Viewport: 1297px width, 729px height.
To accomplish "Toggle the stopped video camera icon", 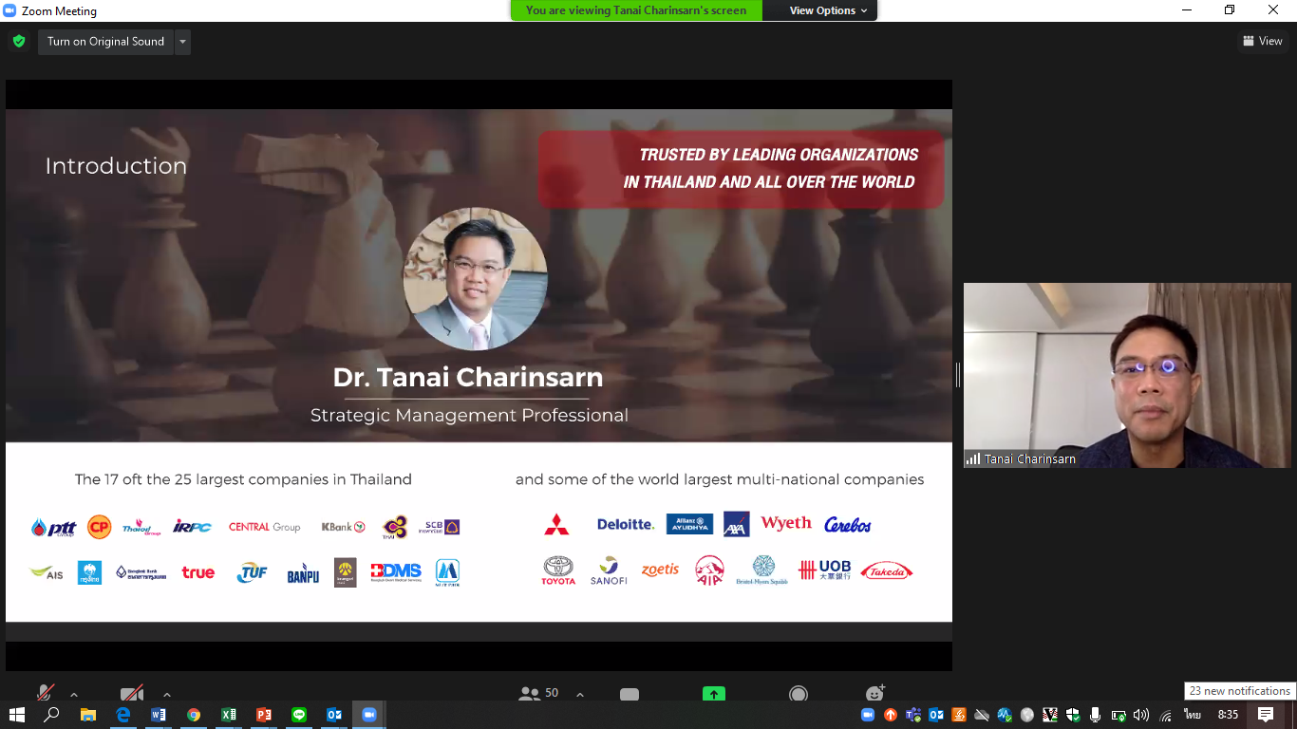I will (x=132, y=694).
